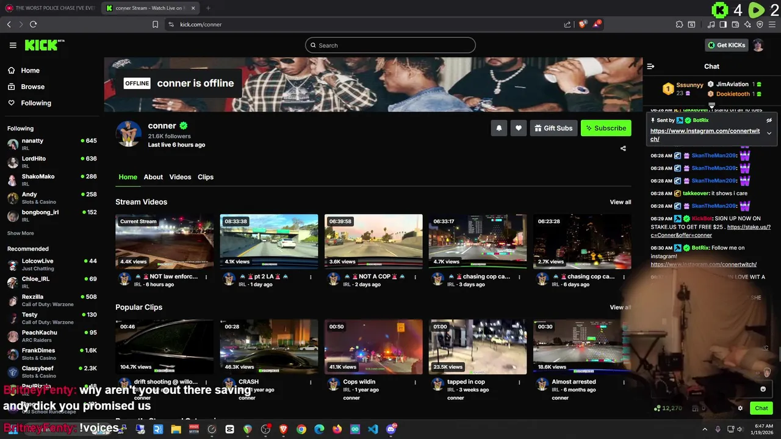Open chat settings gear icon
The width and height of the screenshot is (781, 439).
click(740, 409)
